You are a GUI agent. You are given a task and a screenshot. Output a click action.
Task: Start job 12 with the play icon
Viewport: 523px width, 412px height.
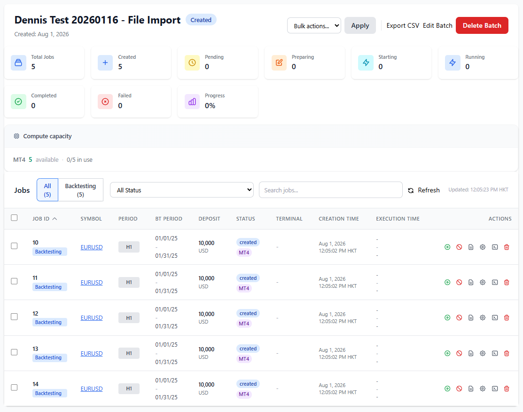coord(447,317)
